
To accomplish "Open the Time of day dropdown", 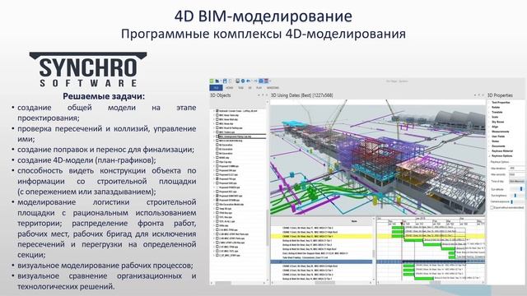I will [x=517, y=181].
